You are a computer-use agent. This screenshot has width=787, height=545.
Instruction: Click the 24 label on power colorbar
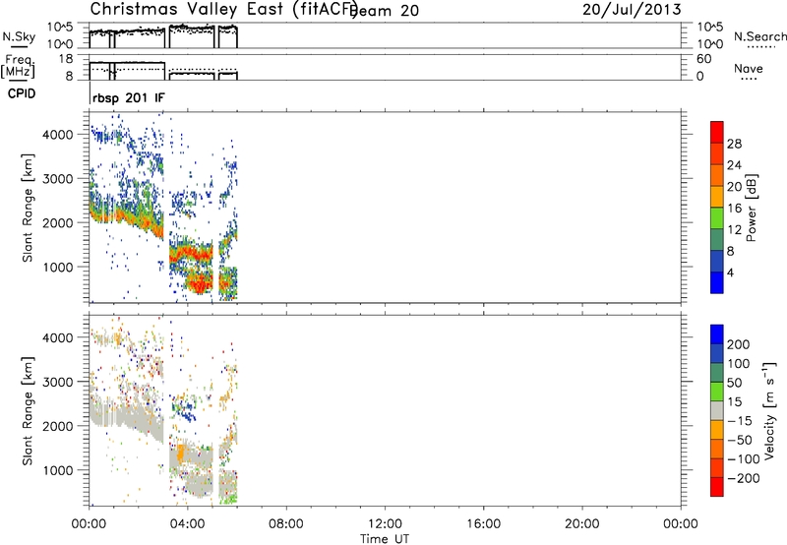(x=734, y=165)
